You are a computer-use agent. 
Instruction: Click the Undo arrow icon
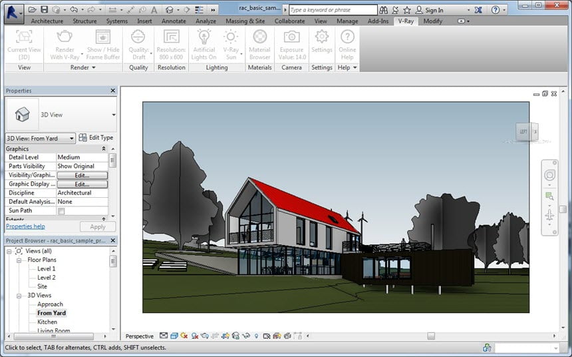click(x=74, y=10)
